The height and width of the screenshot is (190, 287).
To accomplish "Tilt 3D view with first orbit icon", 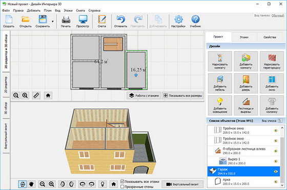I will tap(83, 184).
